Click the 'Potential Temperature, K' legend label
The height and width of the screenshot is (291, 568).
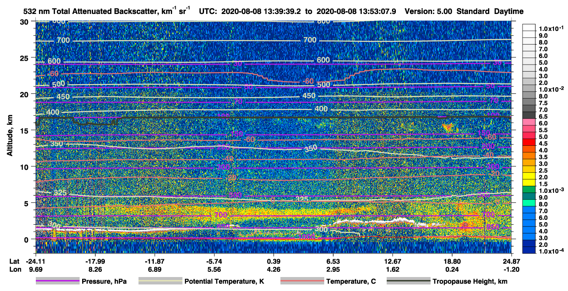pyautogui.click(x=224, y=281)
